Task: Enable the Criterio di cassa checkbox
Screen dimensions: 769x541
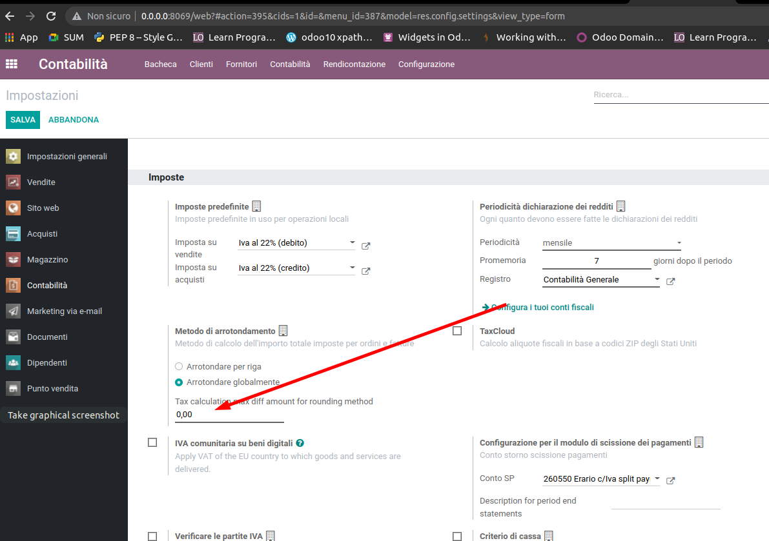Action: pyautogui.click(x=457, y=536)
